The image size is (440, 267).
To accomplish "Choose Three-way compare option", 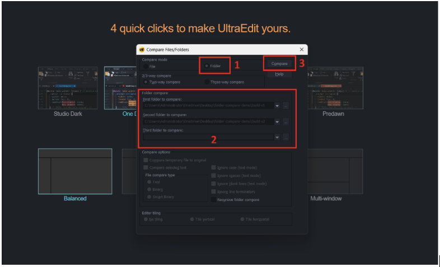I will (x=207, y=82).
